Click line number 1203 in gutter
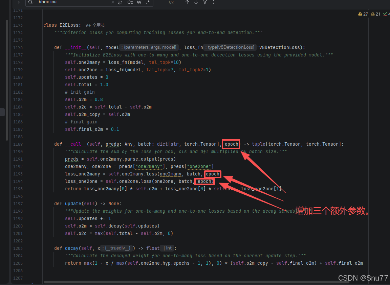This screenshot has height=285, width=390. coord(18,248)
